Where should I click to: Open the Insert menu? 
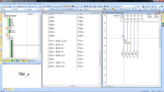(14, 4)
